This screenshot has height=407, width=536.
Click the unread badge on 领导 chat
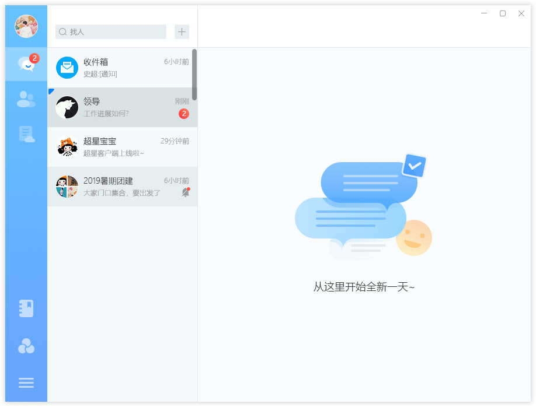coord(184,114)
